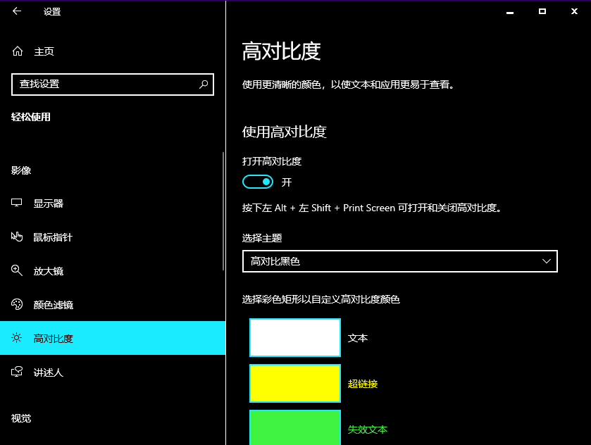The width and height of the screenshot is (591, 445).
Task: Click the 视觉 section label
Action: [21, 419]
